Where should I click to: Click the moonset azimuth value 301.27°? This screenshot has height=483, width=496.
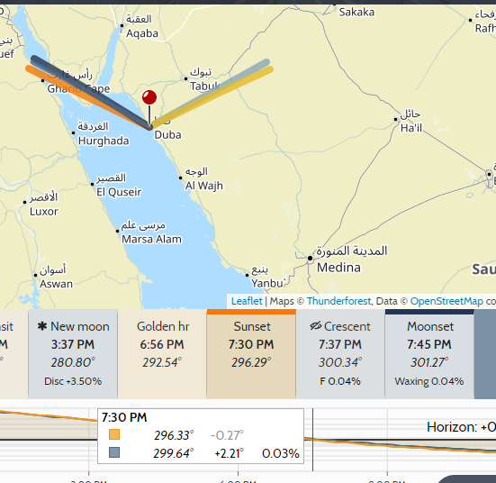(429, 362)
